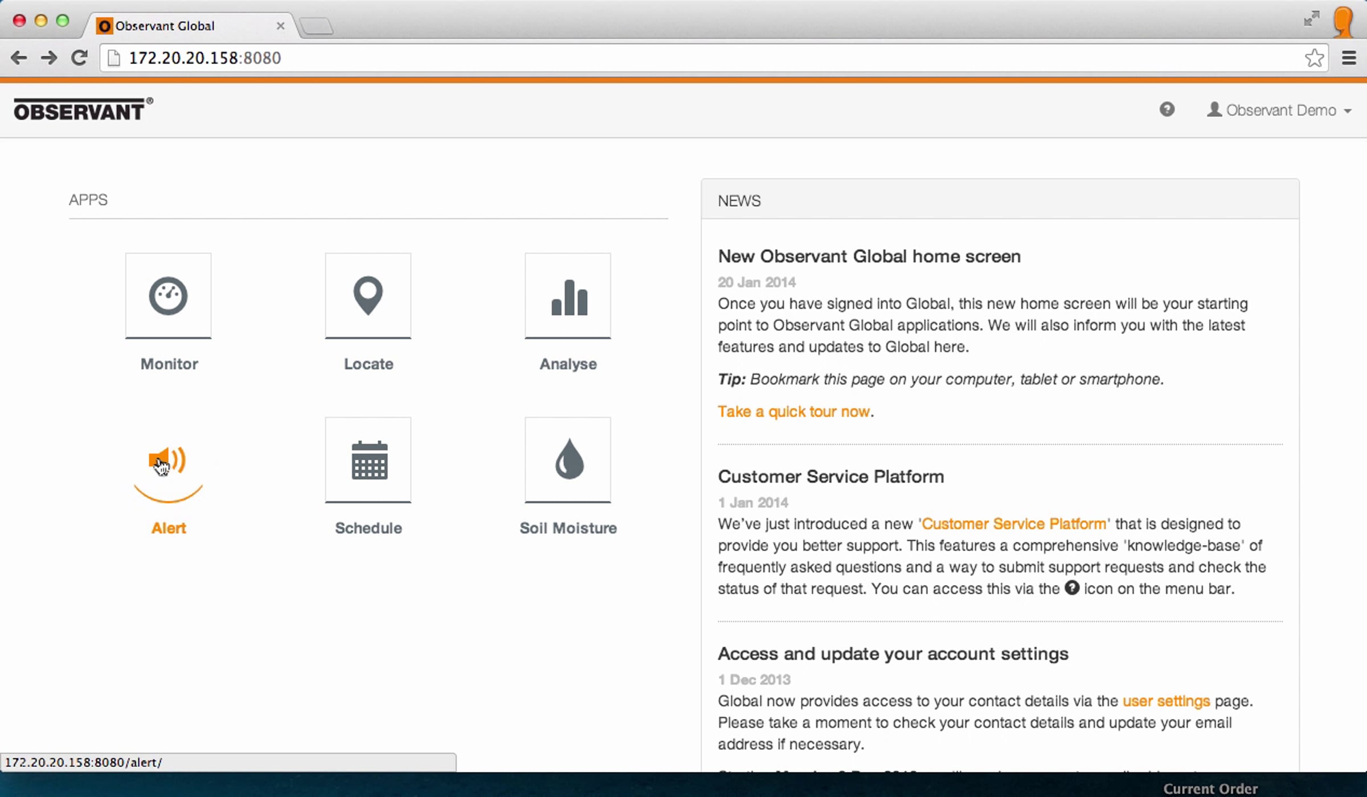Image resolution: width=1367 pixels, height=797 pixels.
Task: Click the 'Tip: Bookmark this page' text
Action: pos(940,379)
